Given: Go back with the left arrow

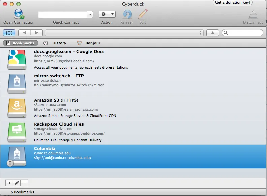Looking at the screenshot, I should point(24,33).
